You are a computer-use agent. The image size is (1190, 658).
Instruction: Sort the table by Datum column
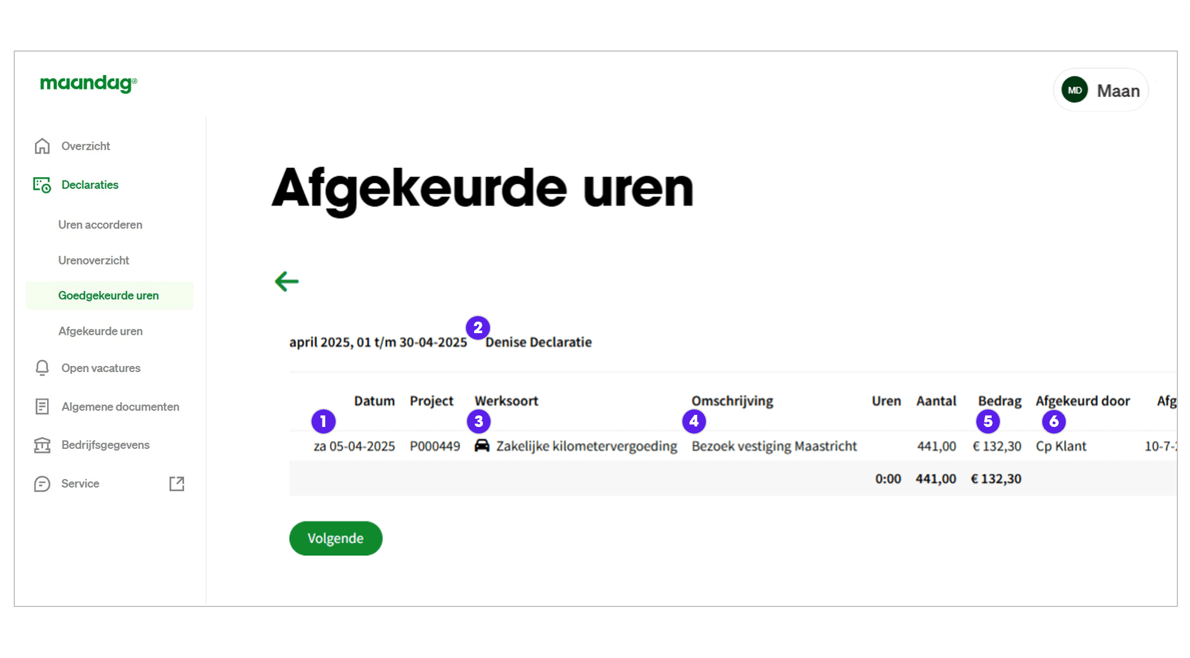374,401
